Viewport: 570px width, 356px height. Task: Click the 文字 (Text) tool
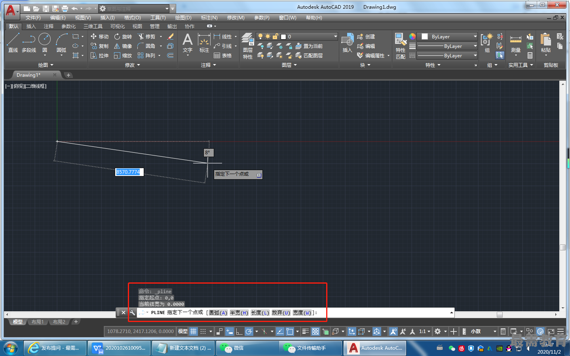(187, 43)
